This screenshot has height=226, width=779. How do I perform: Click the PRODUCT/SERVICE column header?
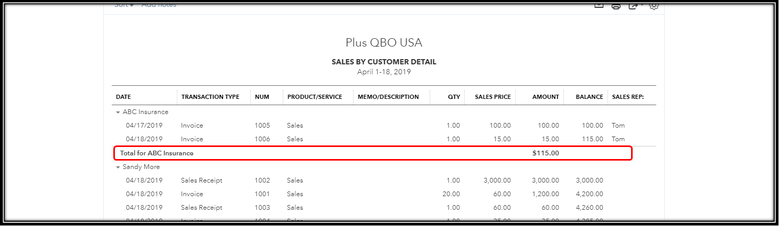[x=315, y=97]
